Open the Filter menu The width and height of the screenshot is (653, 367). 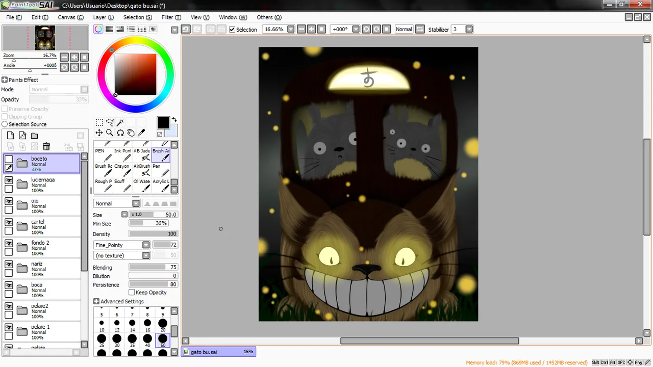[x=171, y=17]
